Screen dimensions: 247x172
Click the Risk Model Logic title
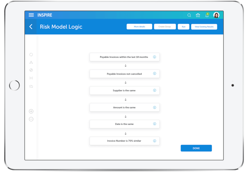(61, 27)
